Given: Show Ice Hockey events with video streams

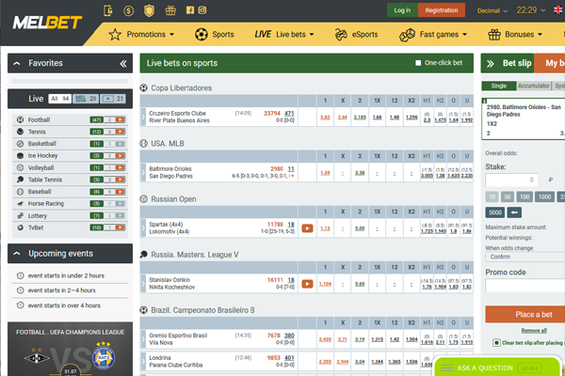Looking at the screenshot, I should [x=120, y=156].
